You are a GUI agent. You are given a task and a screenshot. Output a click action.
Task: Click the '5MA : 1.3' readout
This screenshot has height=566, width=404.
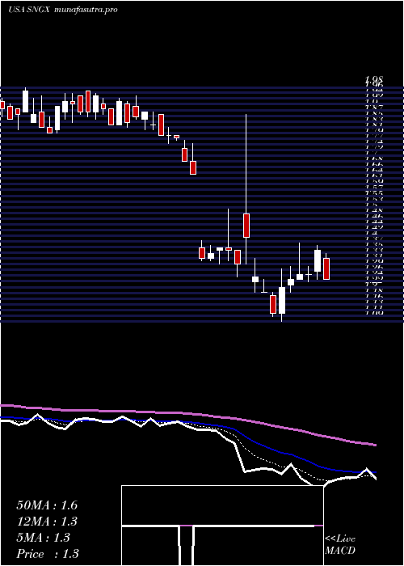tap(44, 538)
